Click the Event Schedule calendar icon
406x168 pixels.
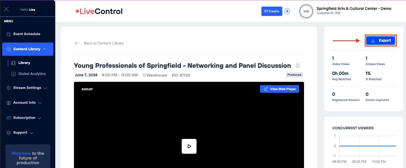(x=9, y=34)
